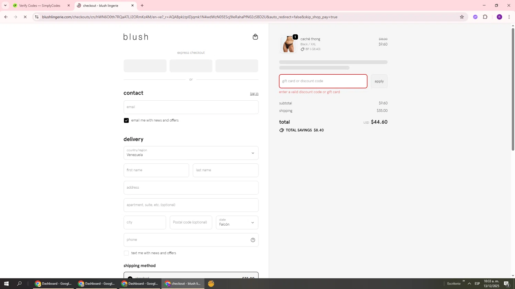Bookmark this page with the star icon
This screenshot has height=289, width=515.
coord(462,17)
